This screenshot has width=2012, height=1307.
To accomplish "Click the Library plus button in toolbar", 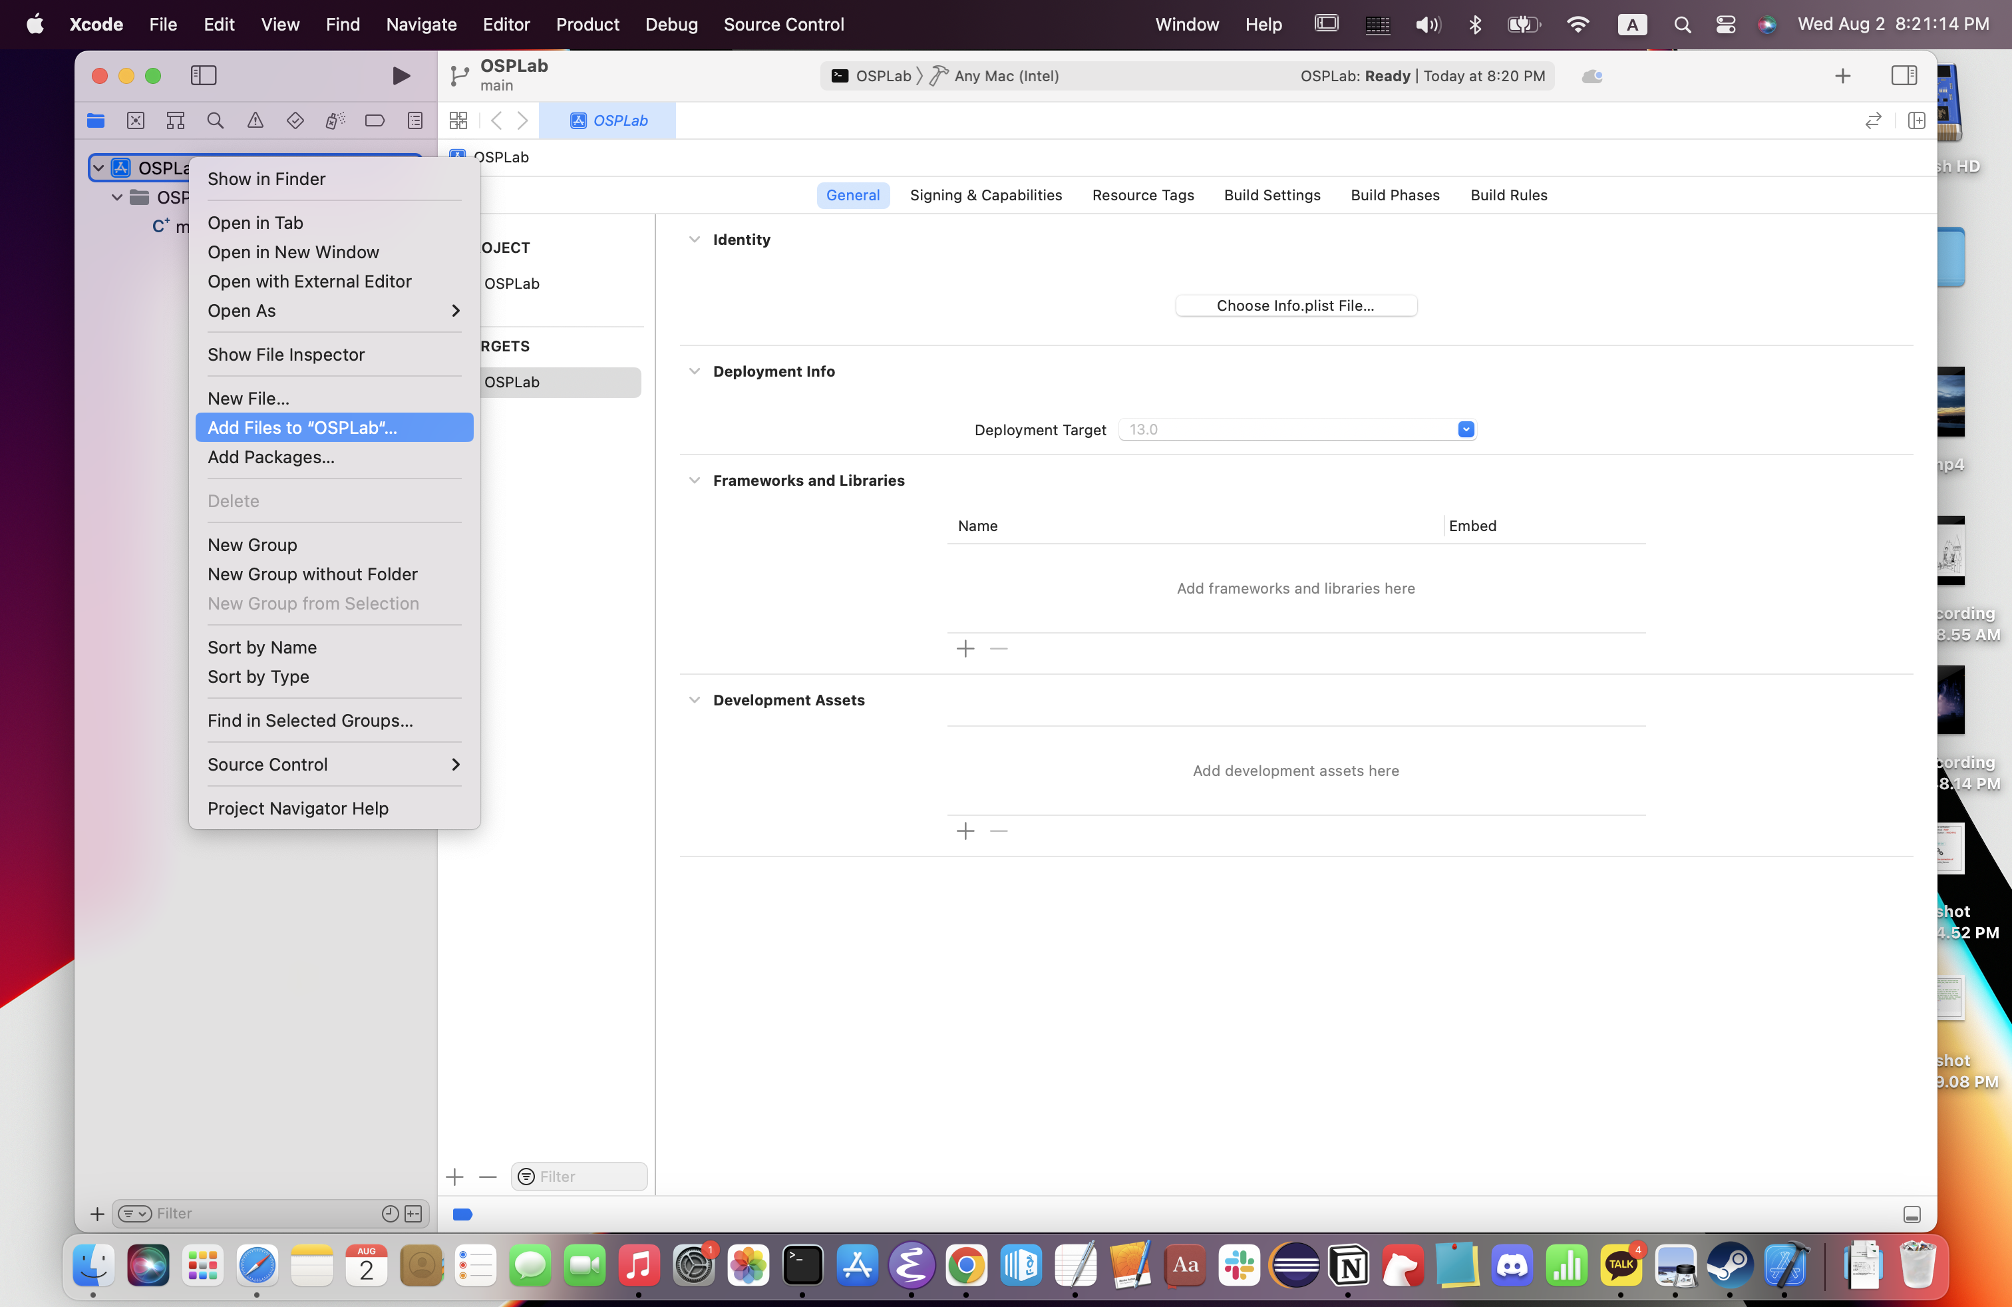I will click(1843, 76).
